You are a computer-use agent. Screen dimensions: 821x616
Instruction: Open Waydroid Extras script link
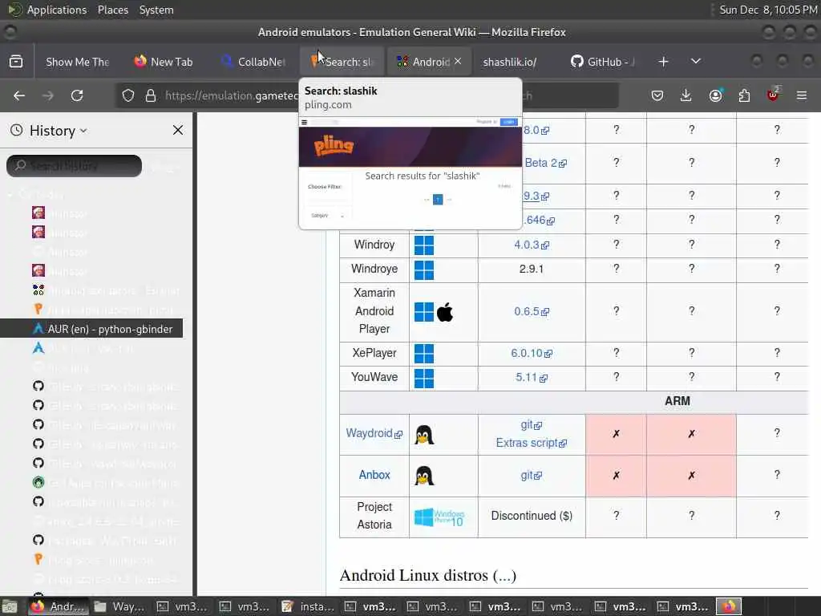[531, 443]
